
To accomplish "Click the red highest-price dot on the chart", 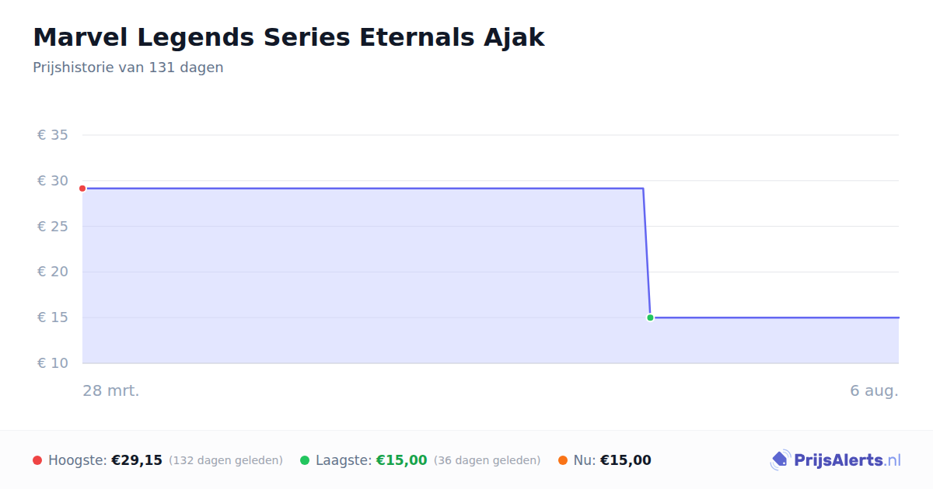I will pyautogui.click(x=82, y=189).
